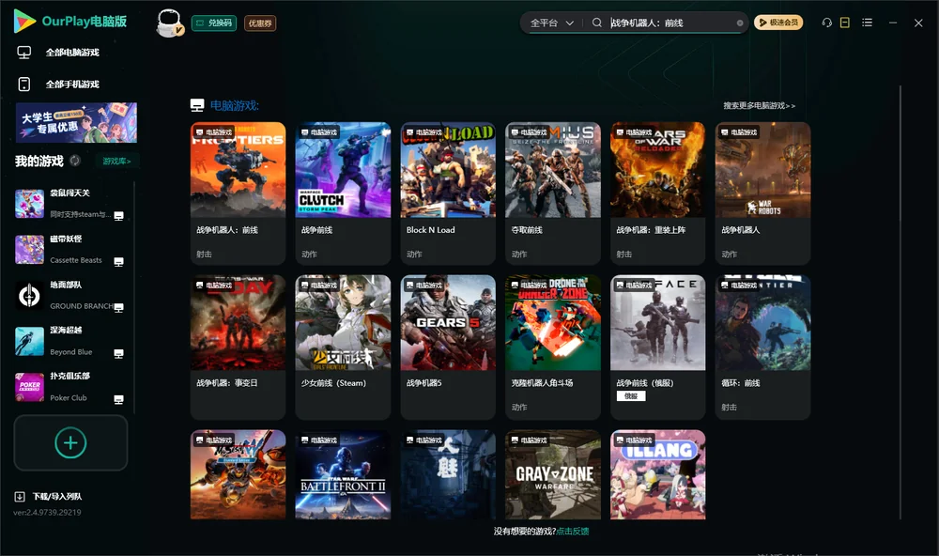Expand the 全平台 platform dropdown
This screenshot has width=939, height=556.
tap(551, 23)
